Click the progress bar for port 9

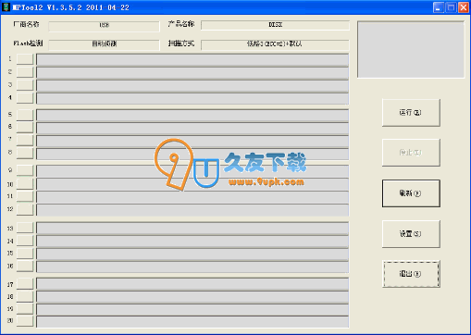point(192,171)
